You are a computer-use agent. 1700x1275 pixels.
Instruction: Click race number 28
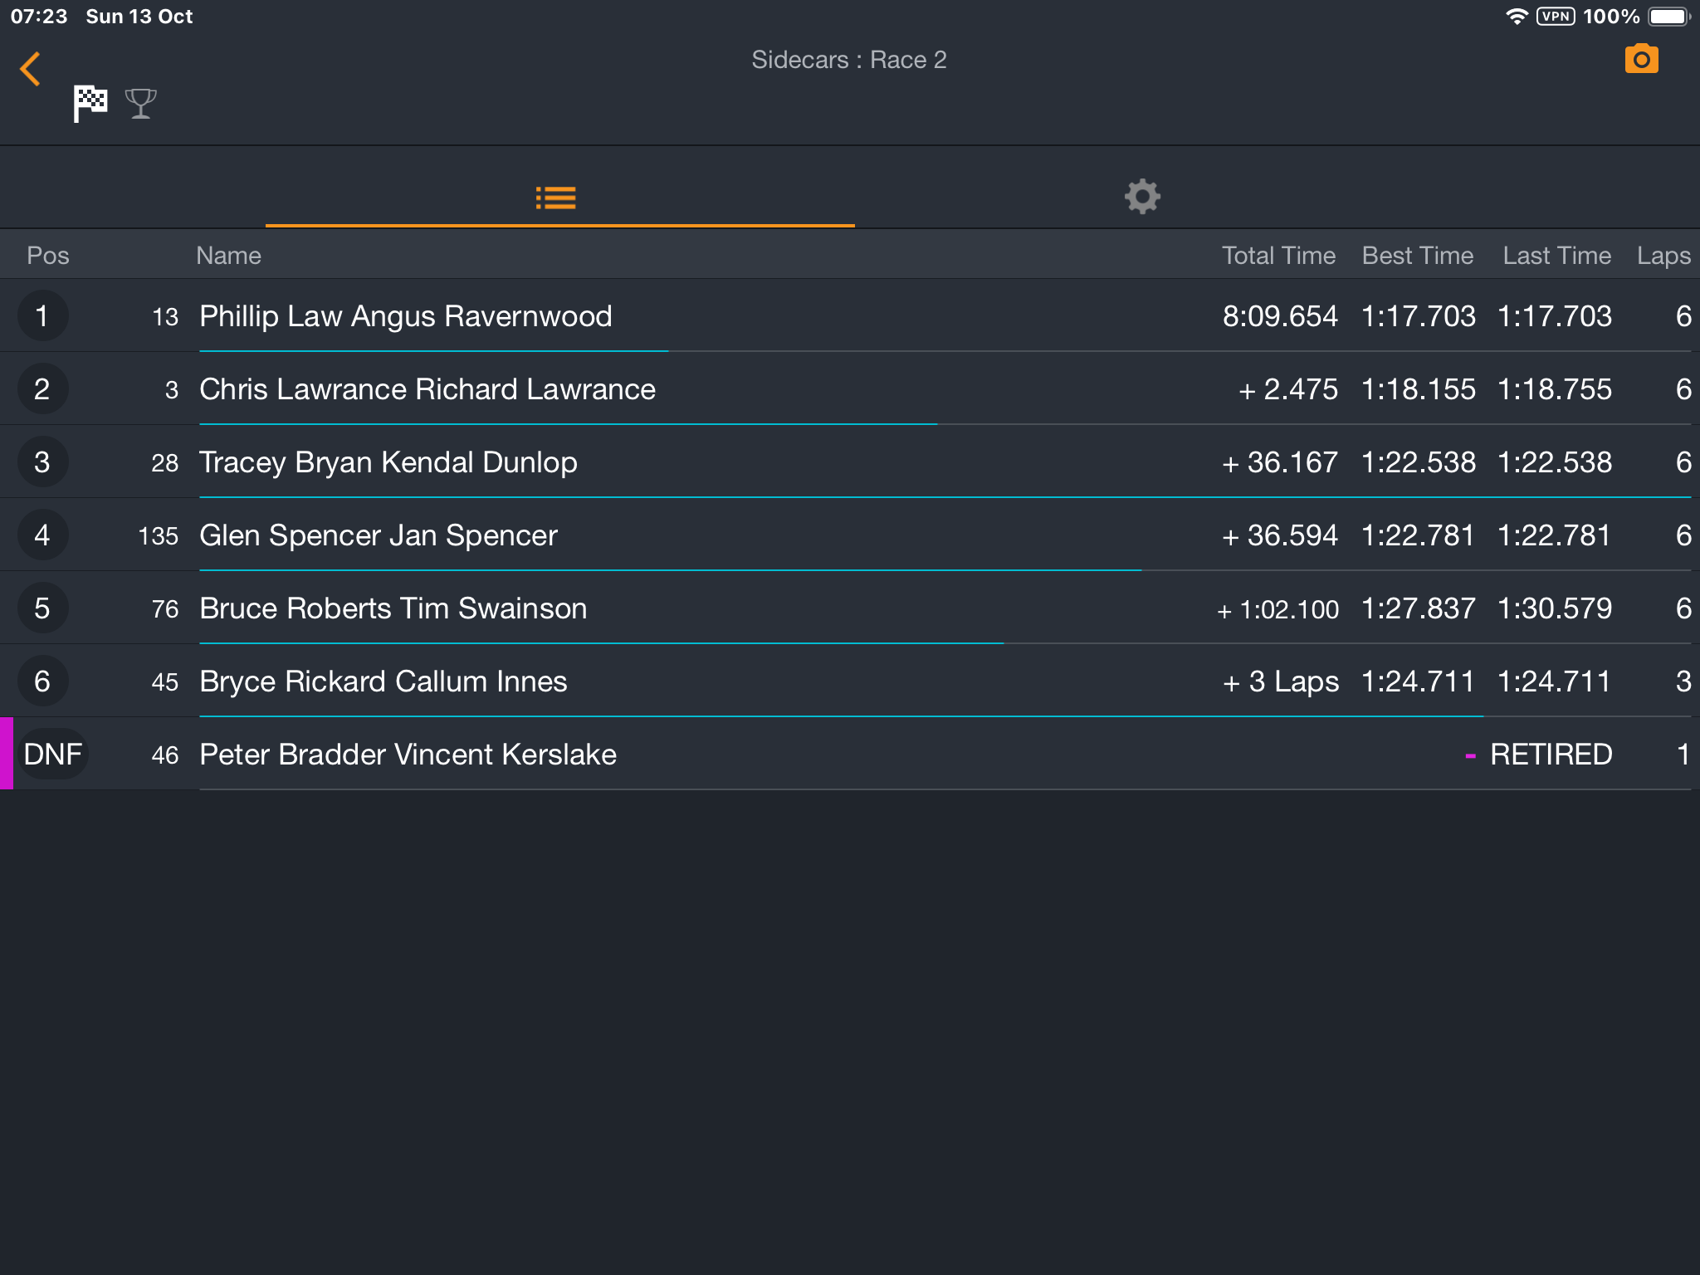(165, 463)
